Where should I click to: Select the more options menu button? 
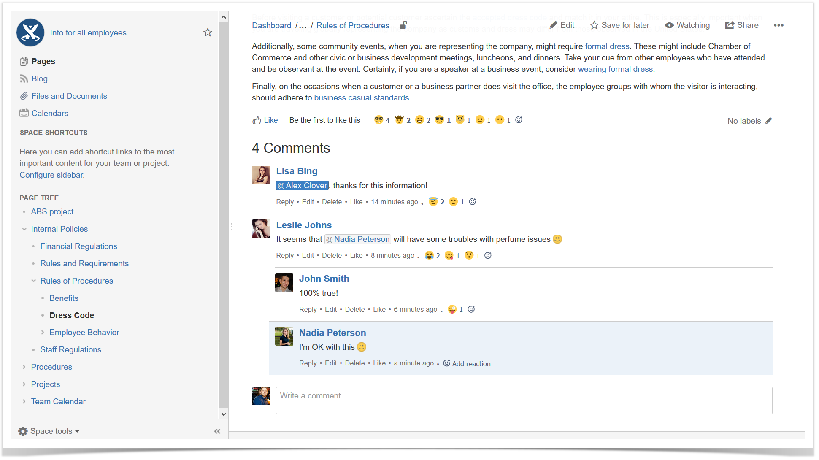[778, 25]
